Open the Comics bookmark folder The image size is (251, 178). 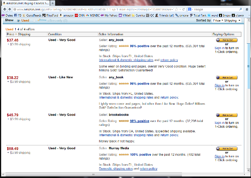pos(138,15)
